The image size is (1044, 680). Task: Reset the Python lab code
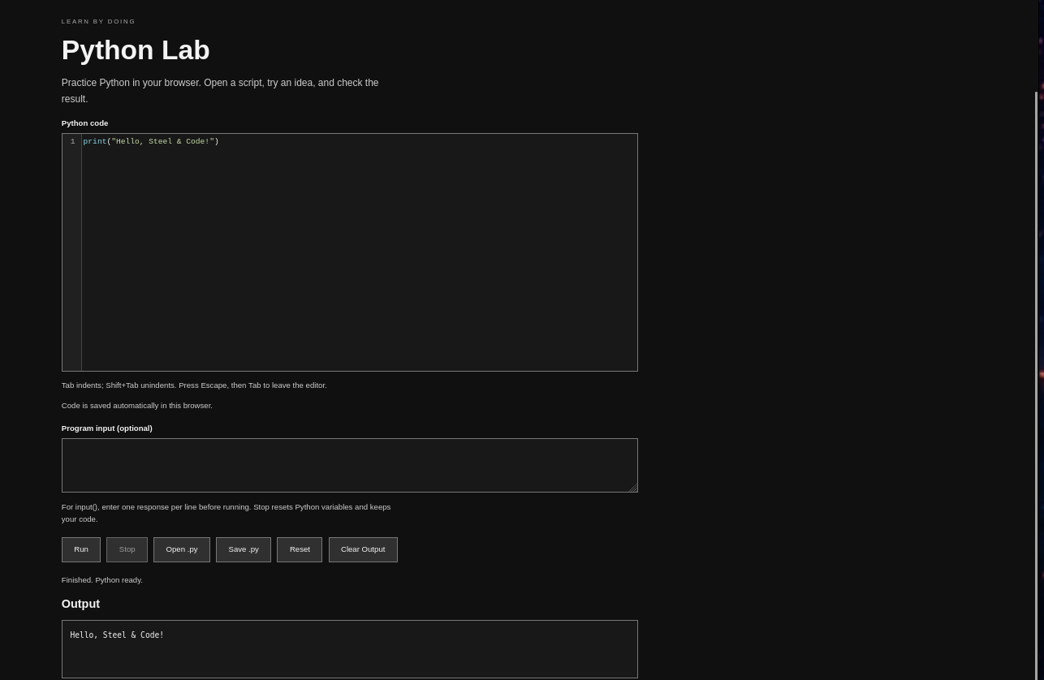(x=300, y=549)
